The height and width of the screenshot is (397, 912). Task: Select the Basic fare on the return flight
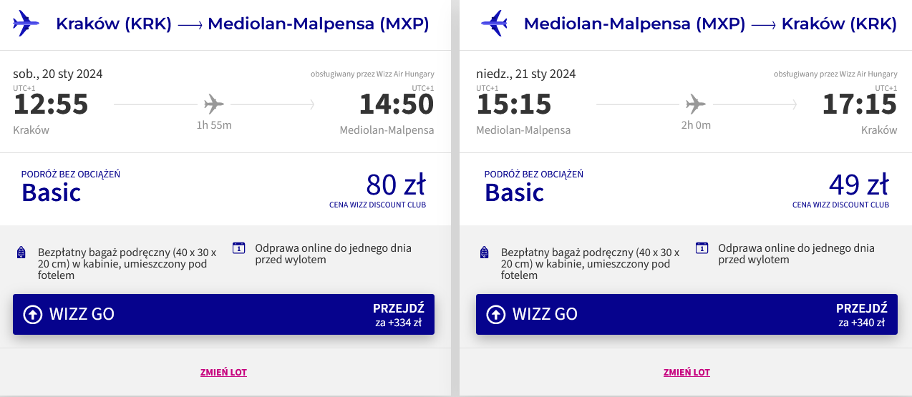click(x=515, y=192)
